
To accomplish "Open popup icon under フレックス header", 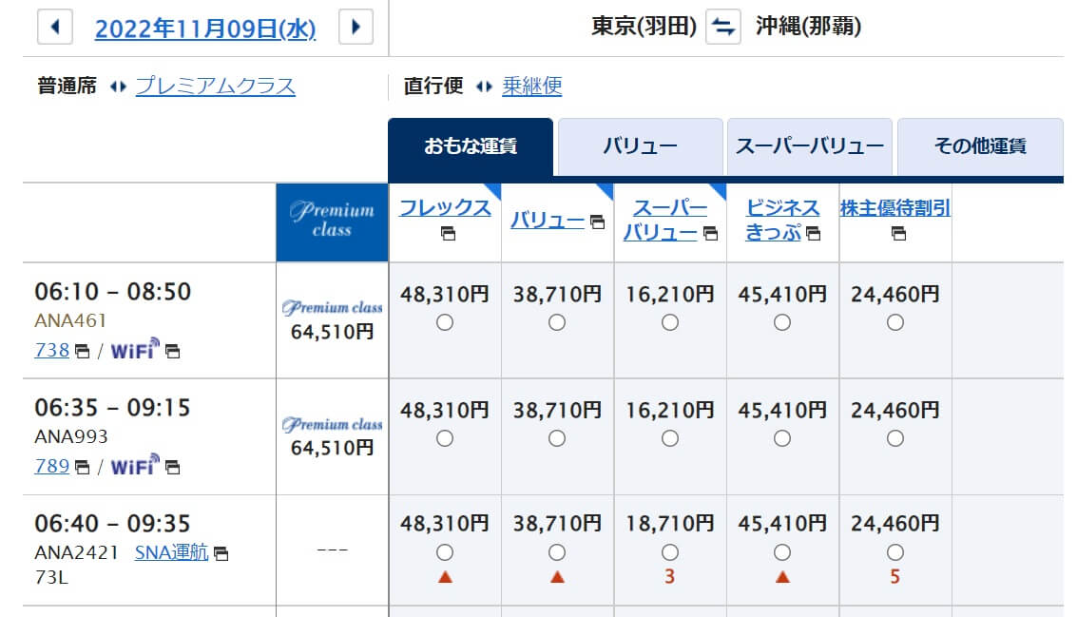I will point(445,234).
